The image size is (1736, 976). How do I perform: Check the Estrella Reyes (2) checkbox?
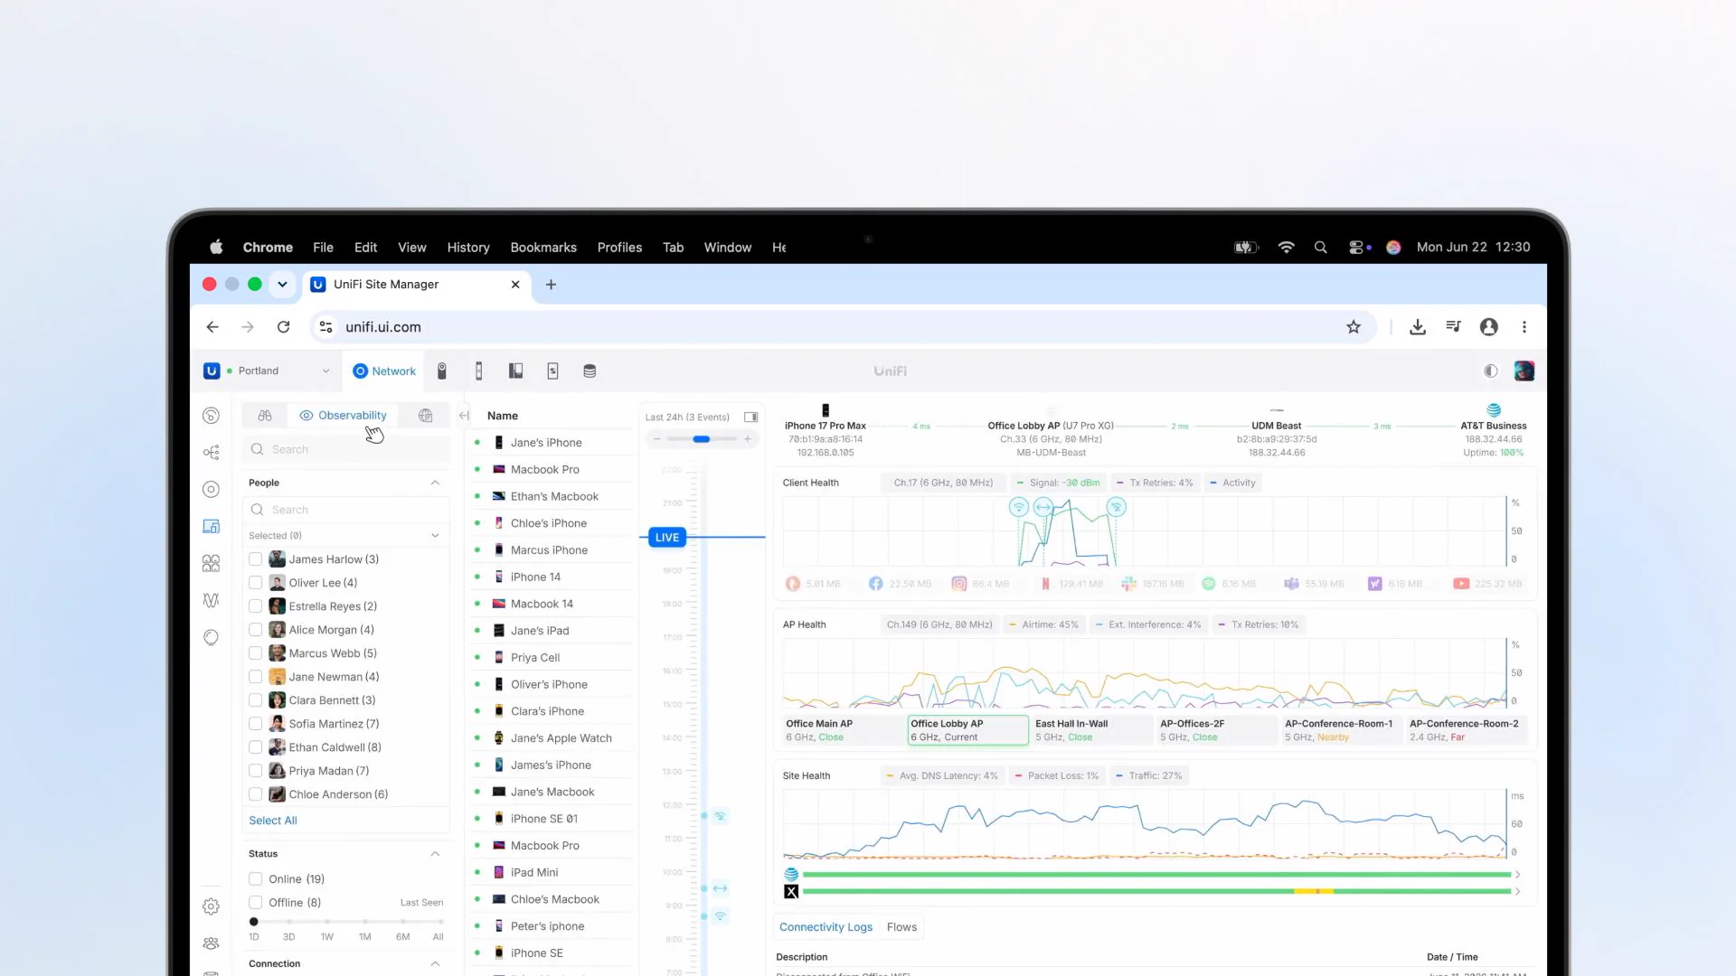256,606
